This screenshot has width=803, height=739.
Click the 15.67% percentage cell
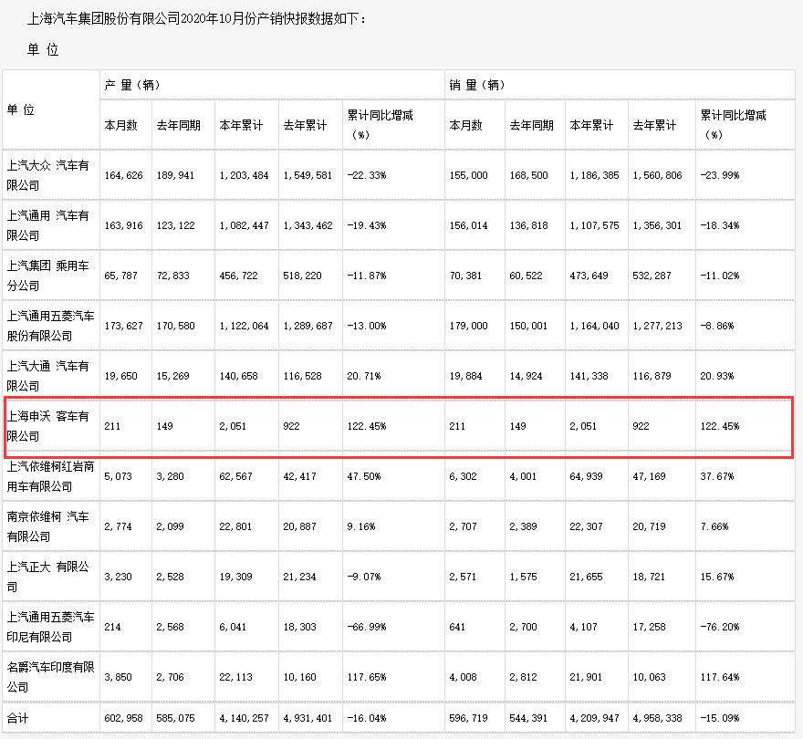coord(717,577)
